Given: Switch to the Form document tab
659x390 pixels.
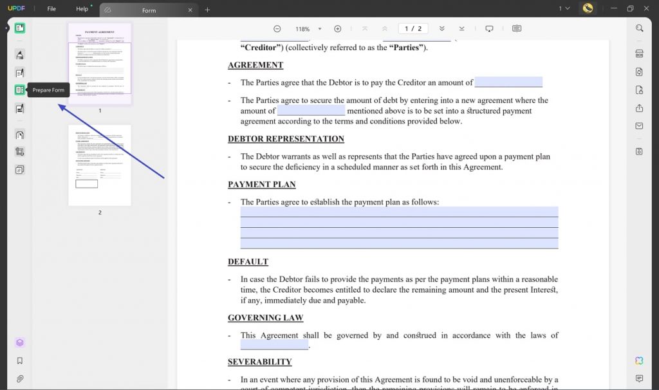Looking at the screenshot, I should click(x=149, y=10).
